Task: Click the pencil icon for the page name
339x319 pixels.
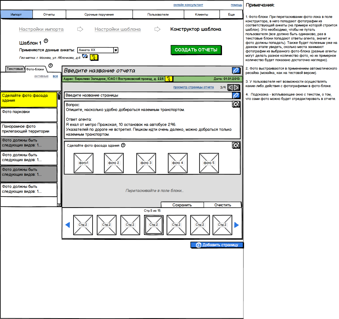Action: [236, 95]
